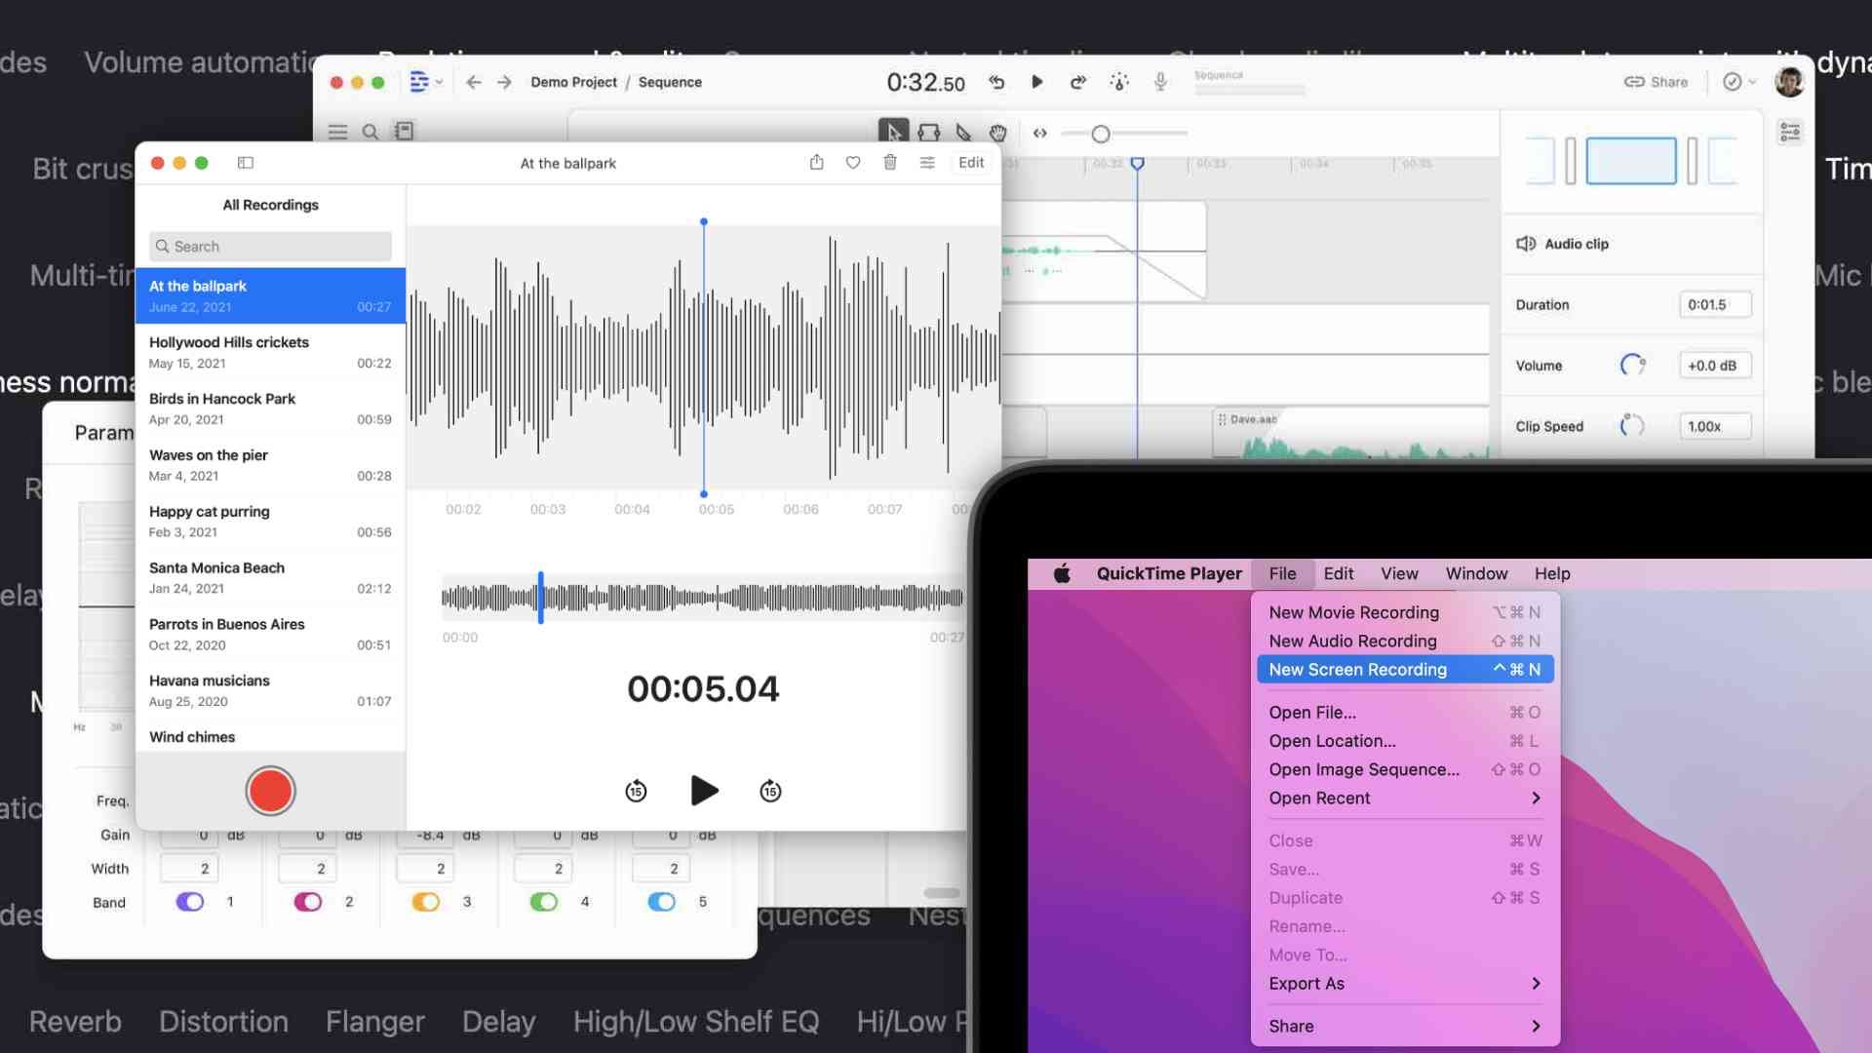Image resolution: width=1872 pixels, height=1053 pixels.
Task: Skip forward 15 seconds in Voice Memos
Action: (770, 791)
